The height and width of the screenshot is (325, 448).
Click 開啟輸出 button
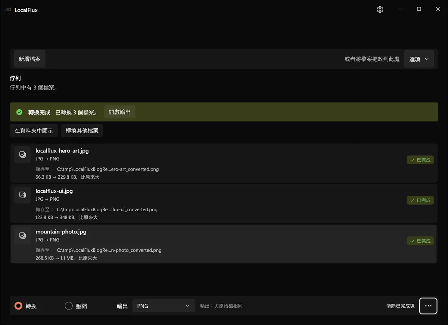click(x=119, y=112)
